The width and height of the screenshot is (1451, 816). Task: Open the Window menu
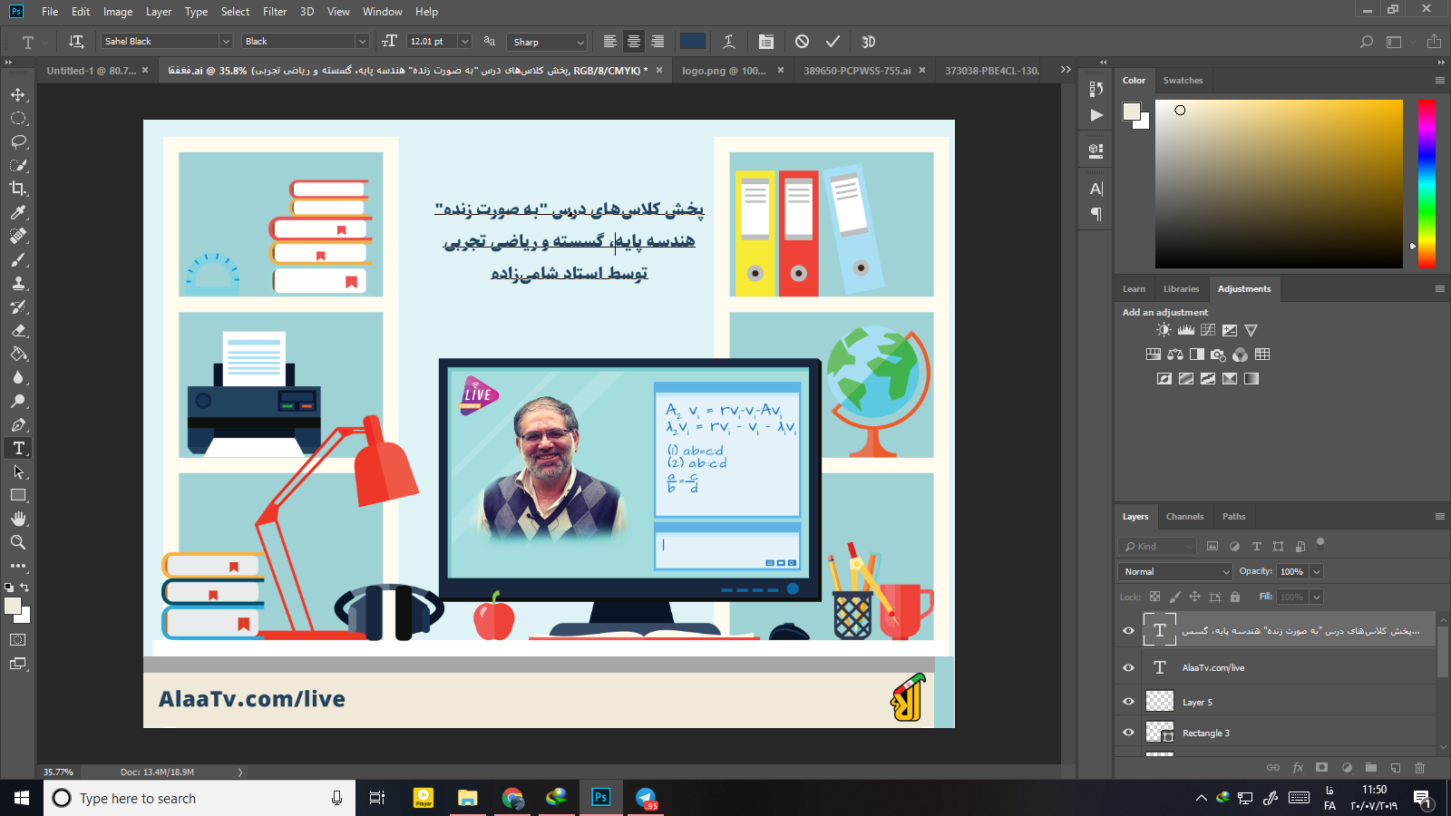coord(382,12)
